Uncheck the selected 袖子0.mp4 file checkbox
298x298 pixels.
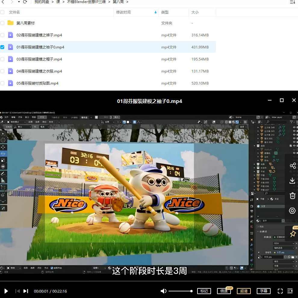point(2,47)
